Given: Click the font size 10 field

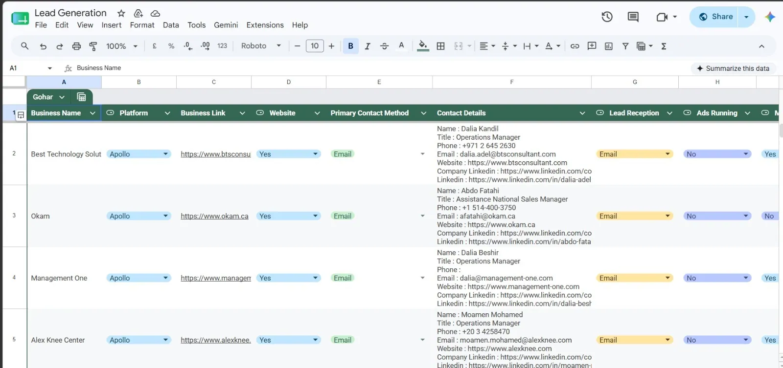Looking at the screenshot, I should pyautogui.click(x=315, y=46).
